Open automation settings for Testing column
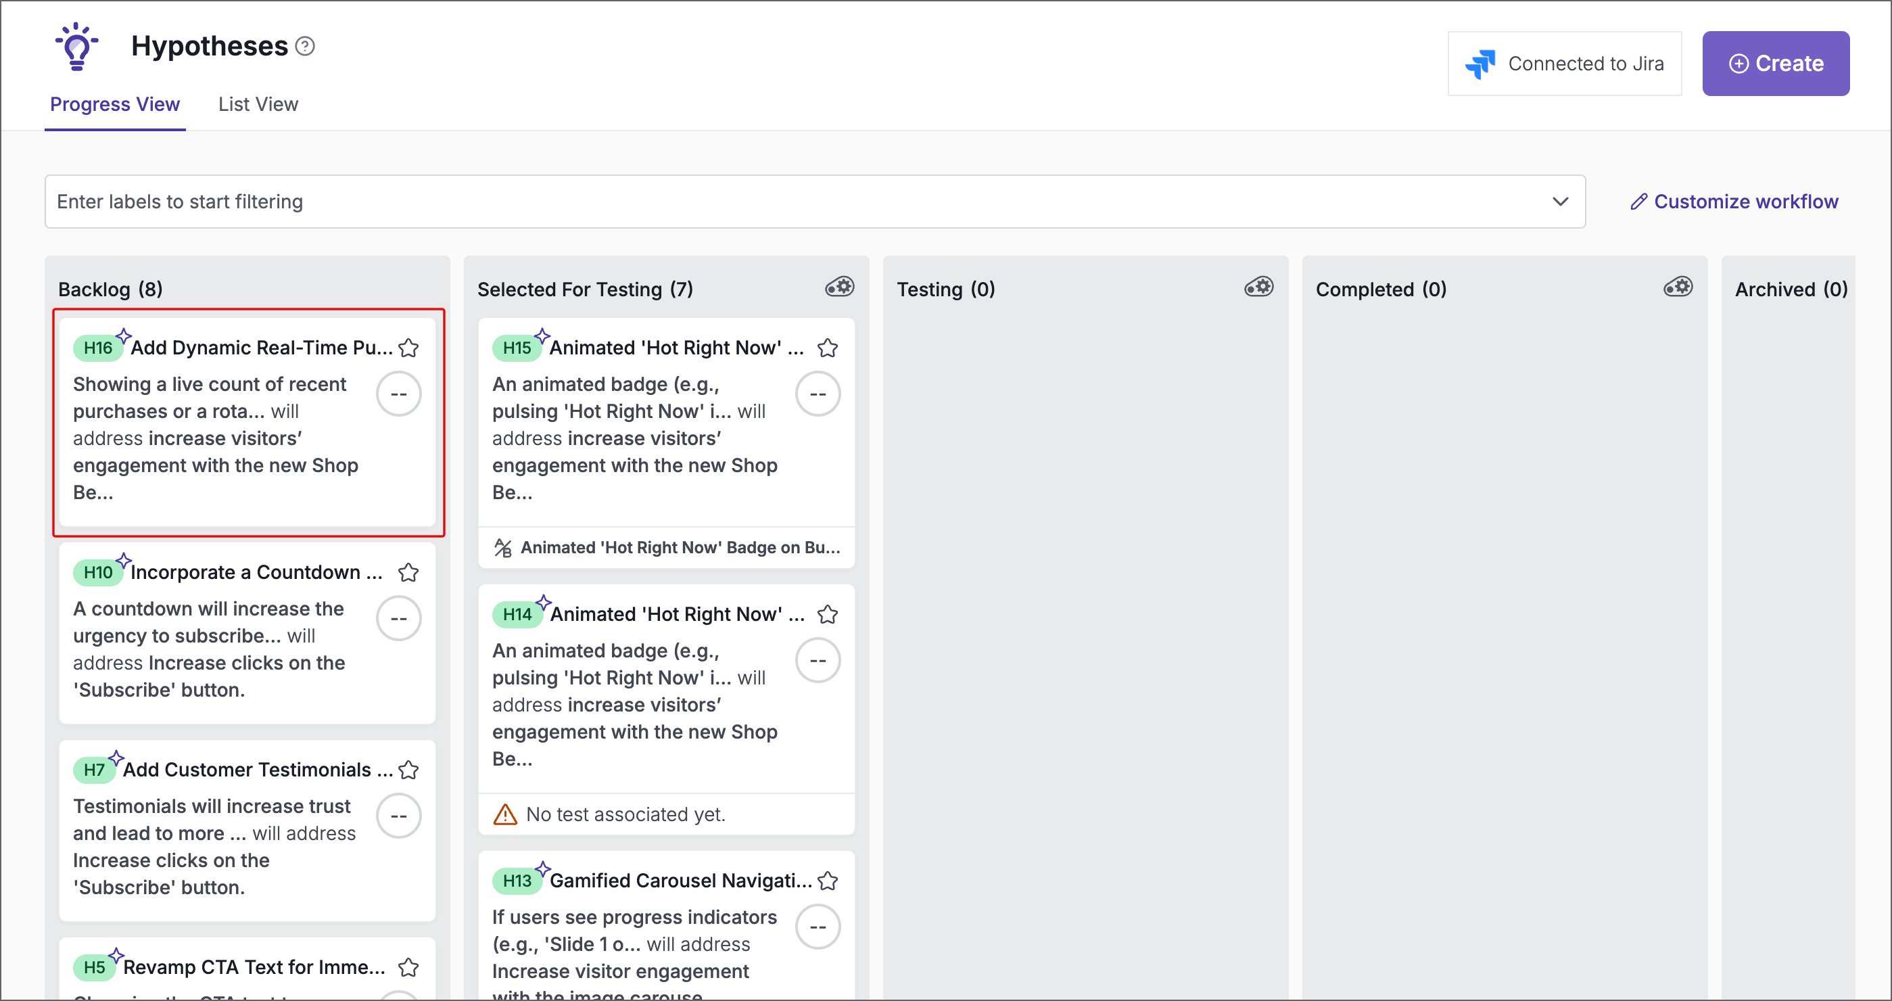 pyautogui.click(x=1259, y=287)
